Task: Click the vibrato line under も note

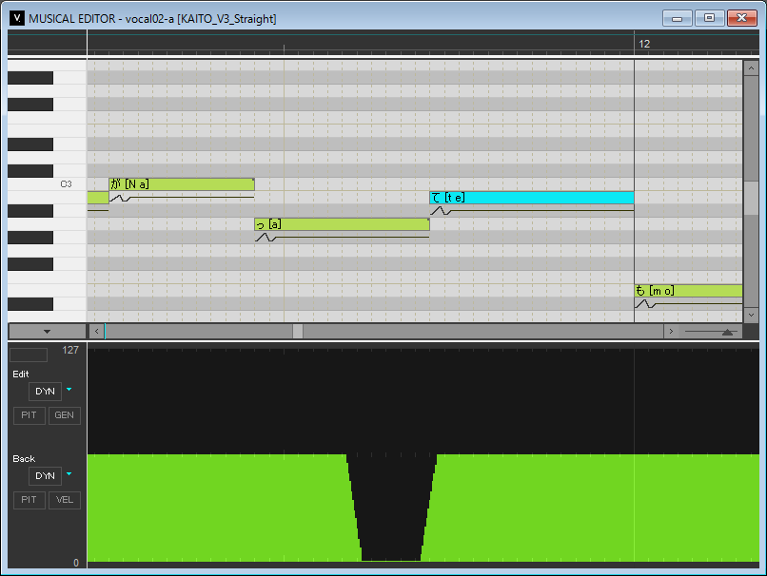Action: click(x=688, y=304)
